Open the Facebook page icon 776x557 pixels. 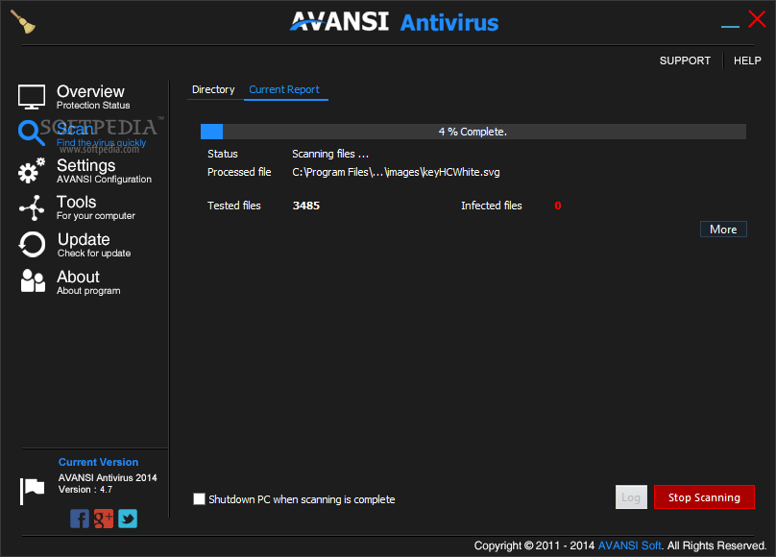click(80, 519)
